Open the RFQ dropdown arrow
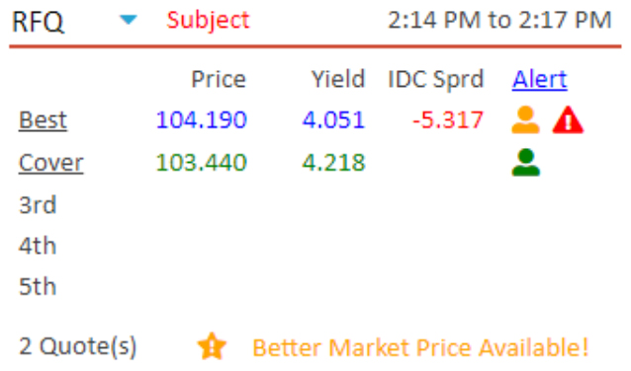 (x=129, y=20)
